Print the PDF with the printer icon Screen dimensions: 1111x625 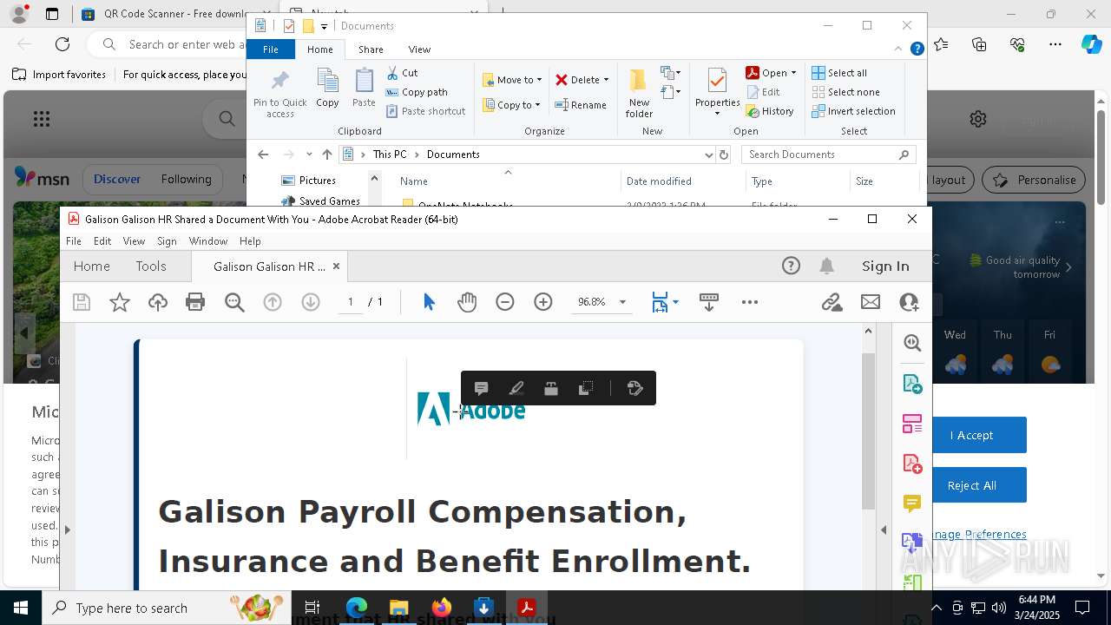[x=195, y=302]
